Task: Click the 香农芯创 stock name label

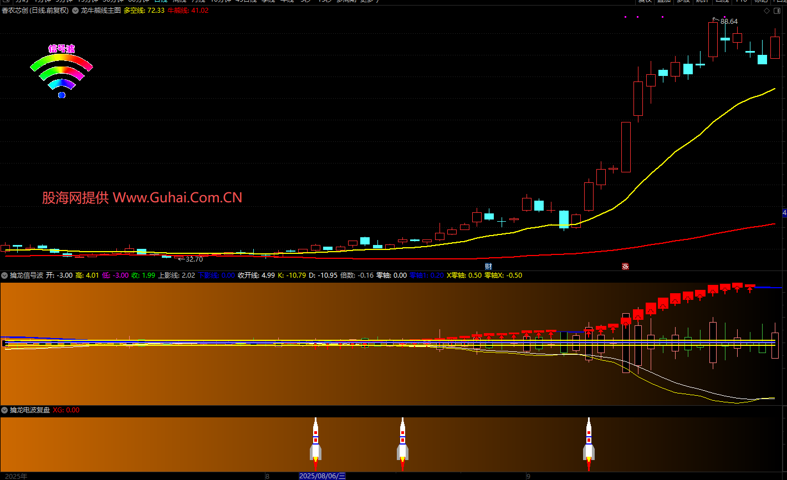Action: pos(35,11)
